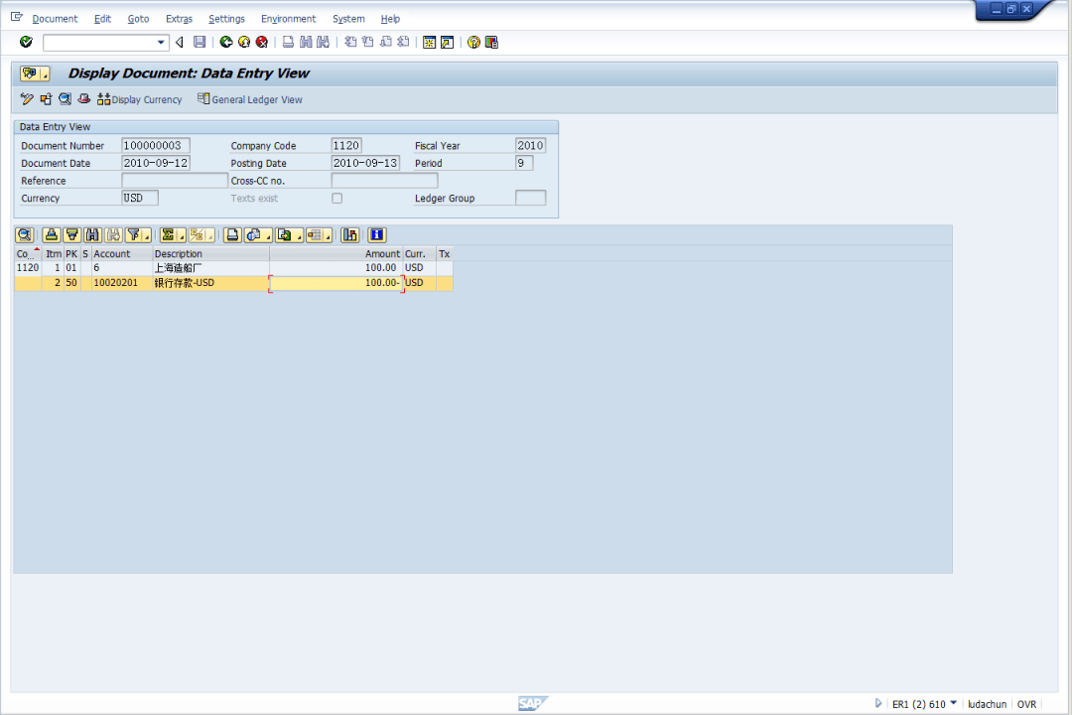
Task: Click the red Cancel icon
Action: (262, 42)
